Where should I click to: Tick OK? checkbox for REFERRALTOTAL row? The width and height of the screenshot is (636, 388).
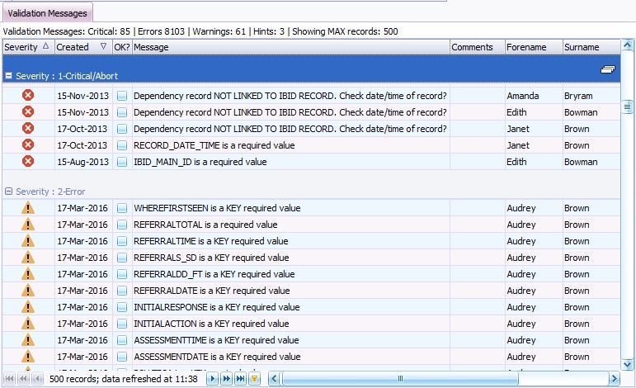pyautogui.click(x=121, y=225)
